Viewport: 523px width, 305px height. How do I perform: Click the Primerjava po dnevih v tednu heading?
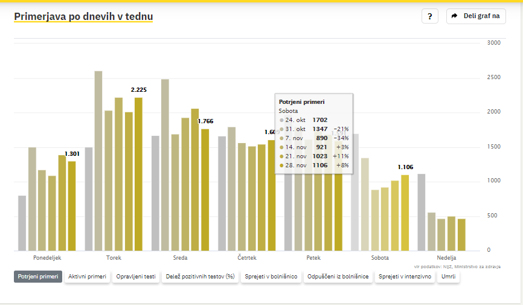[x=83, y=16]
